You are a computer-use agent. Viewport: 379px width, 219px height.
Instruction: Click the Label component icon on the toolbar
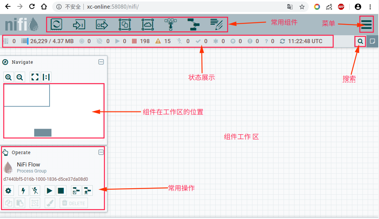[x=217, y=24]
